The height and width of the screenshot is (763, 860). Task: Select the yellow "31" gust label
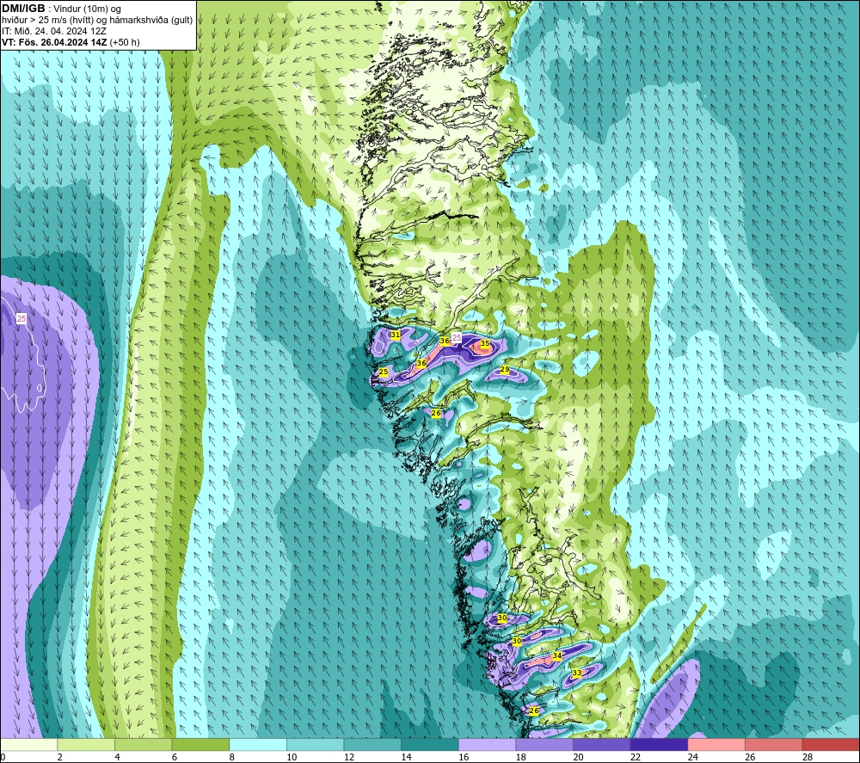tap(395, 335)
